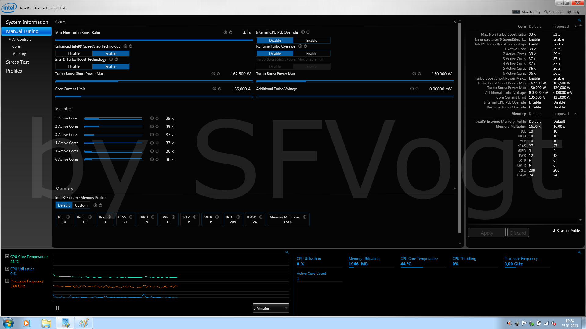Disable Intel Turbo Boost Technology
This screenshot has height=329, width=586.
(x=74, y=67)
